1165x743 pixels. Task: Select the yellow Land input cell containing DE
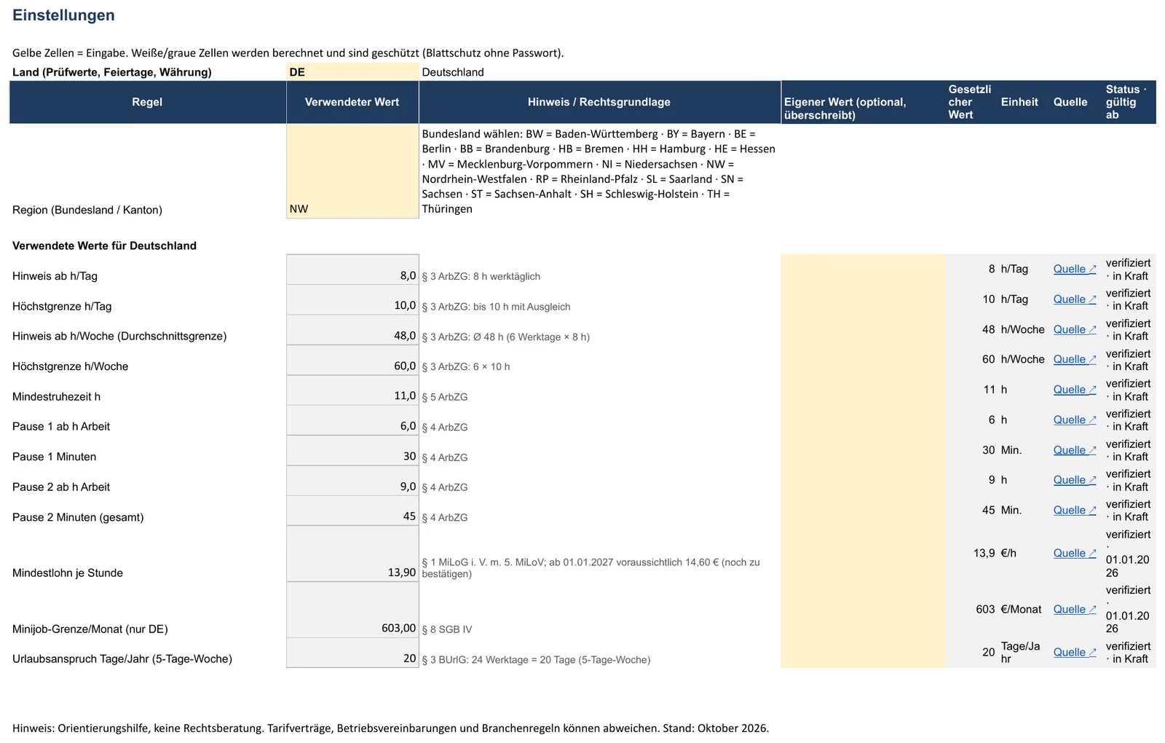click(x=352, y=71)
